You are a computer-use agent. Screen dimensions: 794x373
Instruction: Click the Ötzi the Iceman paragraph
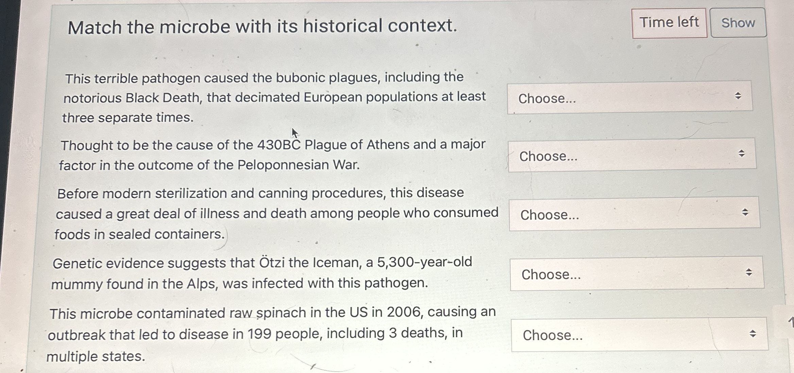(x=262, y=272)
